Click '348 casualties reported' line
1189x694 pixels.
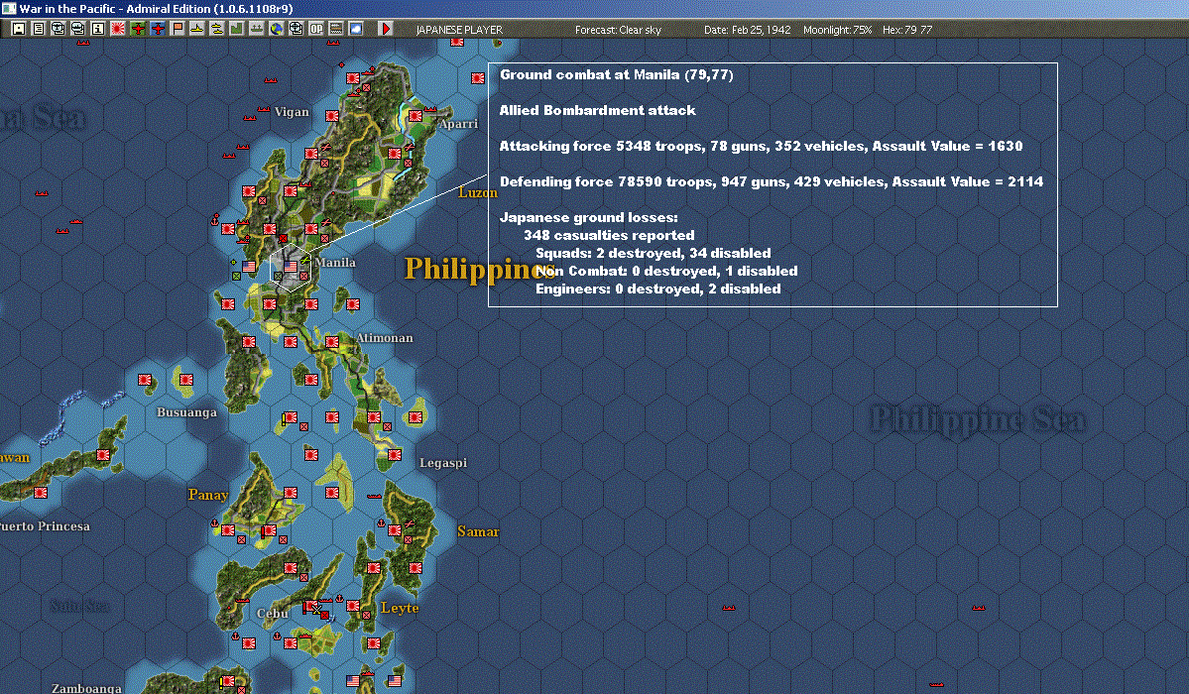609,235
